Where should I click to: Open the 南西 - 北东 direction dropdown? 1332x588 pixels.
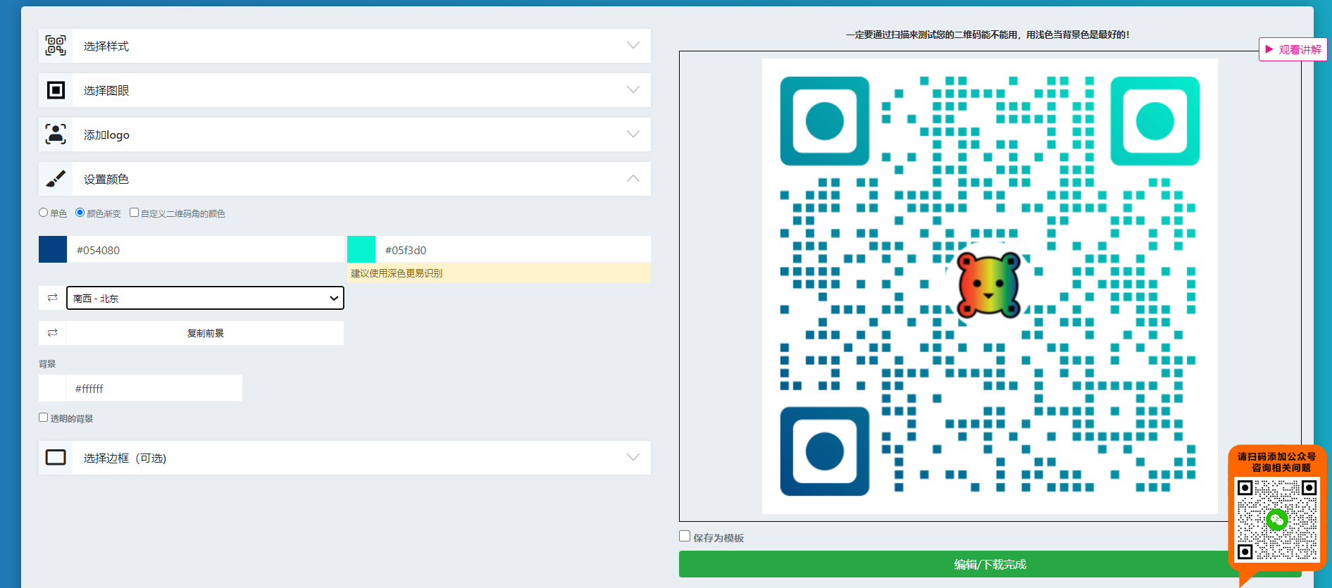[x=205, y=298]
